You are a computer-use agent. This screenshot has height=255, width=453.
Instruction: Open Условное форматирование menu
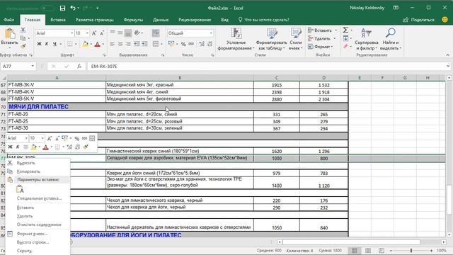pos(236,39)
